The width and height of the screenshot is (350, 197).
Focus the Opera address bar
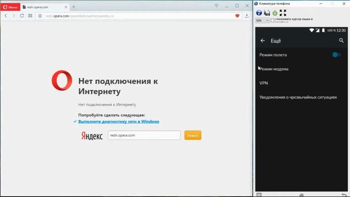[138, 16]
